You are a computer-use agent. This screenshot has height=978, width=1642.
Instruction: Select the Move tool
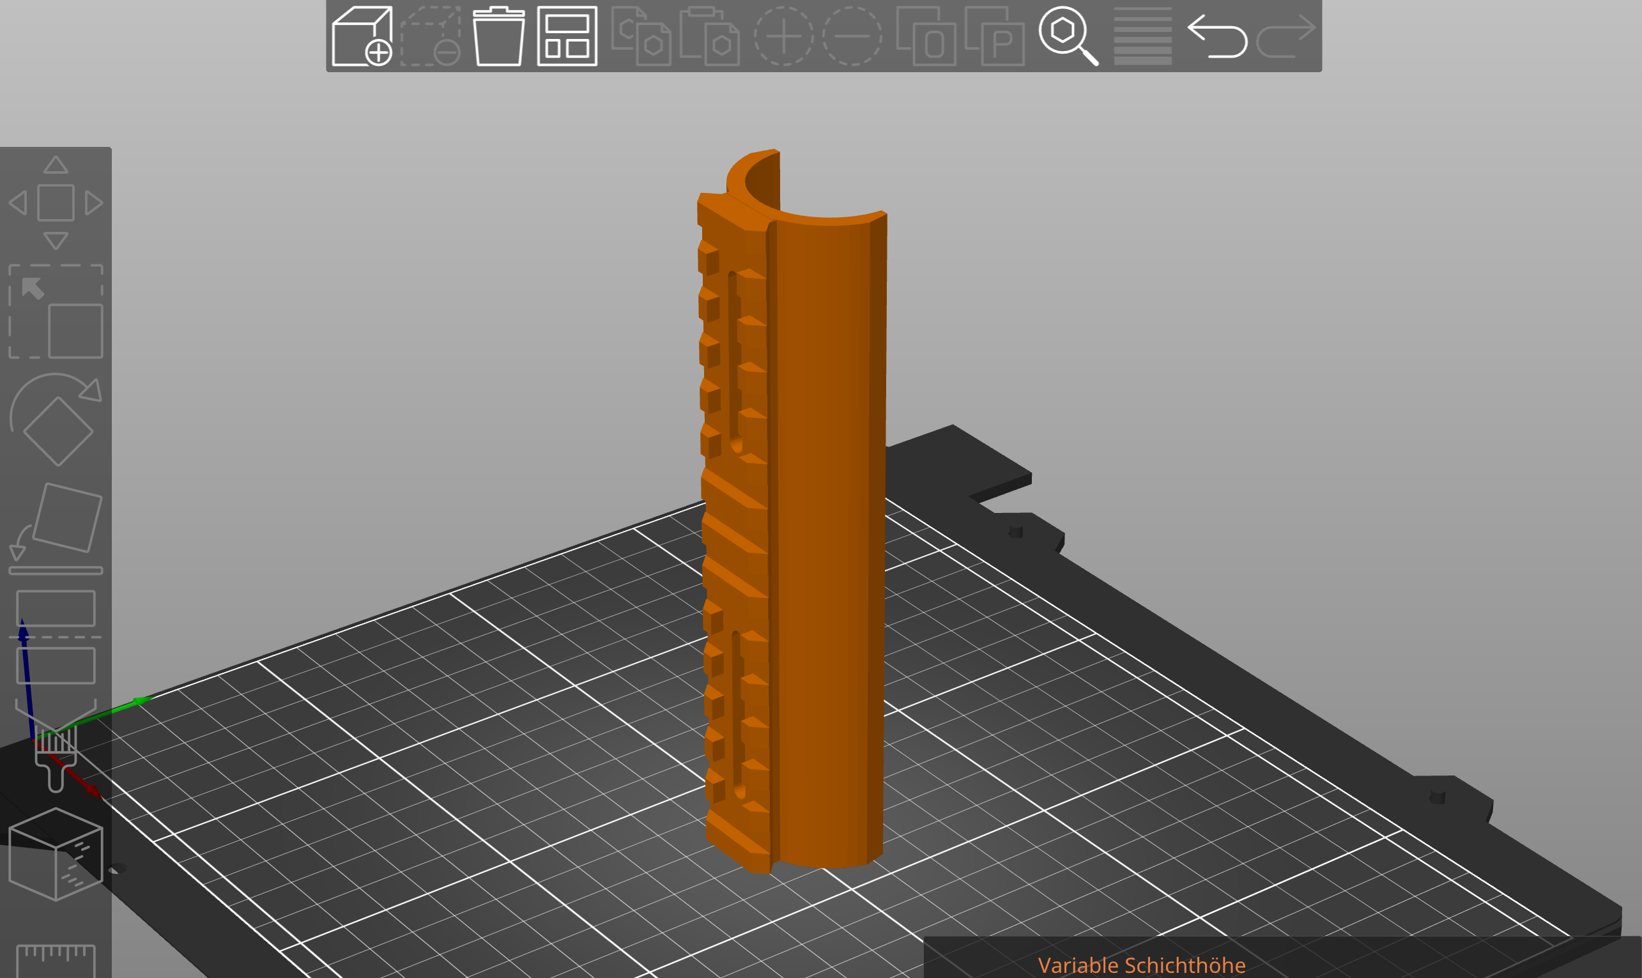56,201
